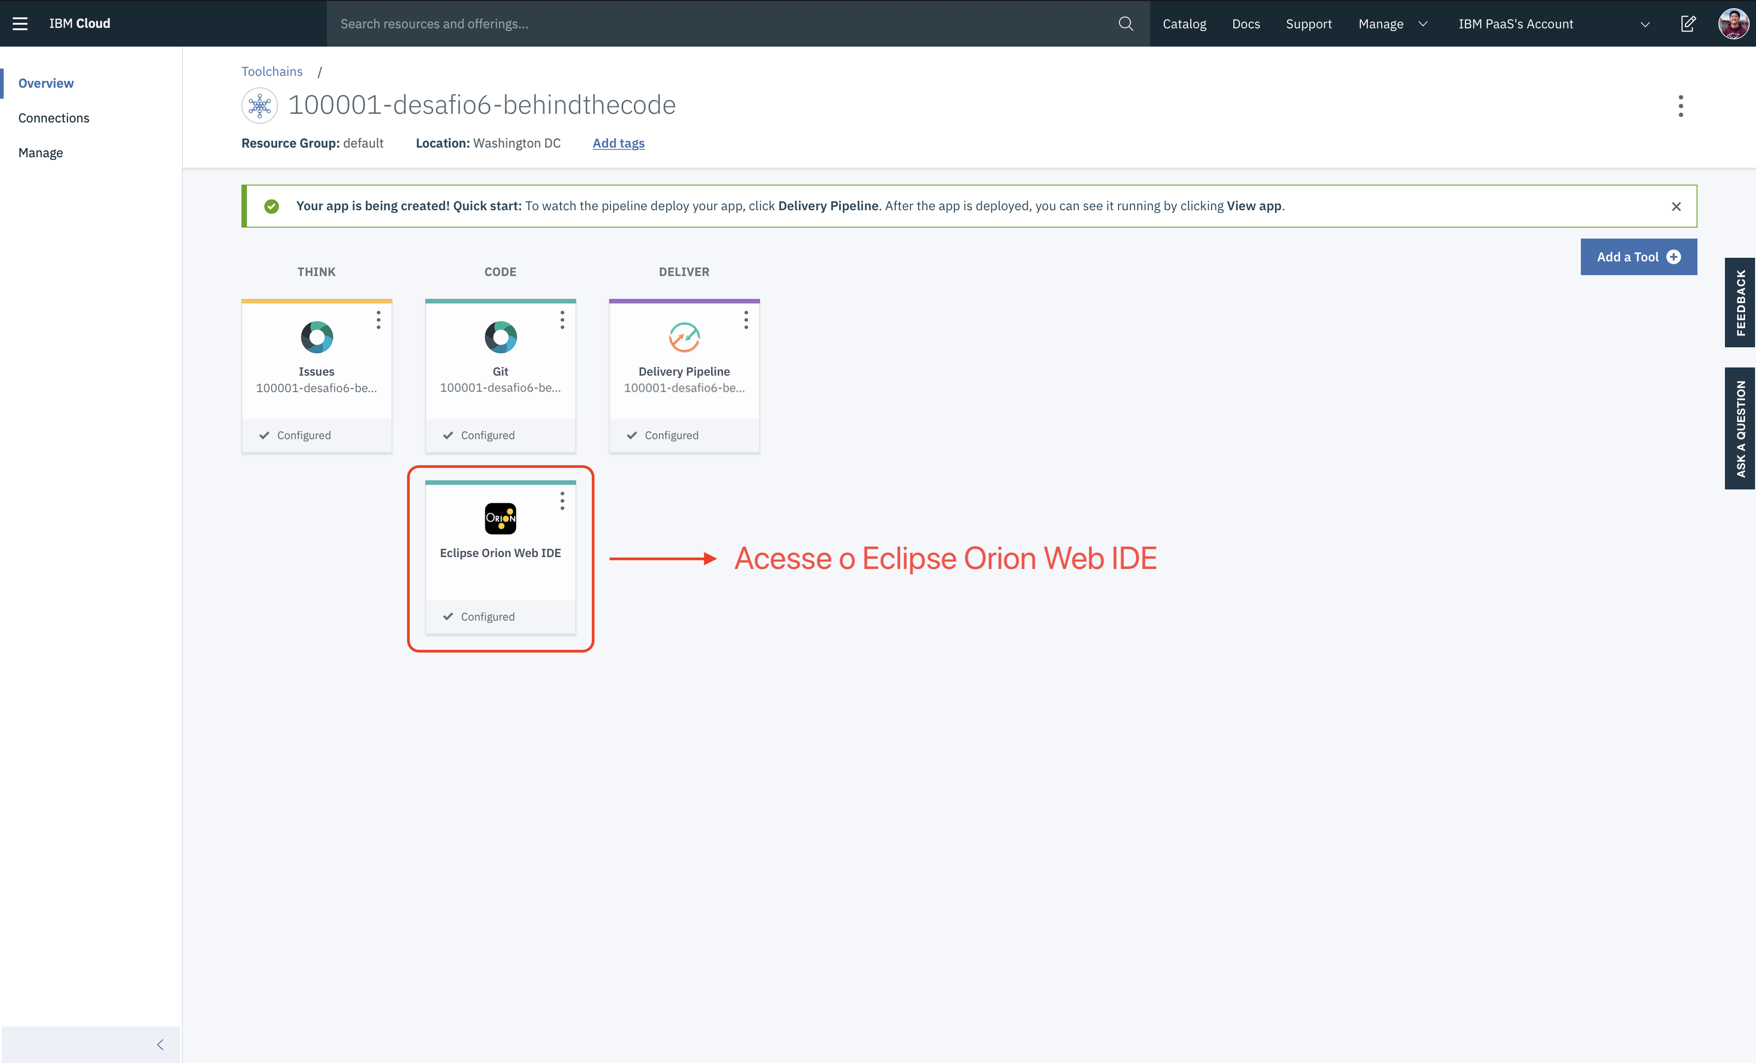Open the Issues card's three-dot menu
Screen dimensions: 1756x1063
coord(379,320)
